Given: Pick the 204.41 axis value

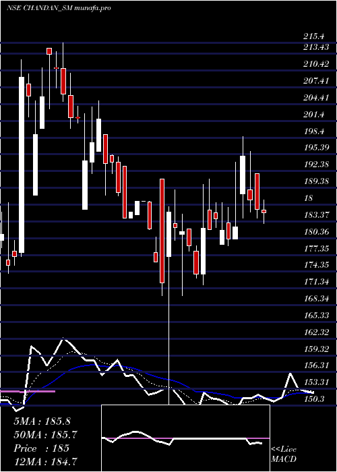Looking at the screenshot, I should point(316,98).
